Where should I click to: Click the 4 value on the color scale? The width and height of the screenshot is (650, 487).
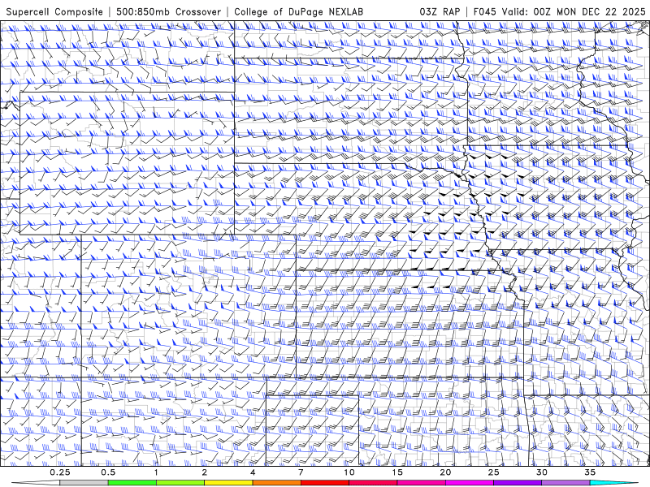(x=253, y=472)
